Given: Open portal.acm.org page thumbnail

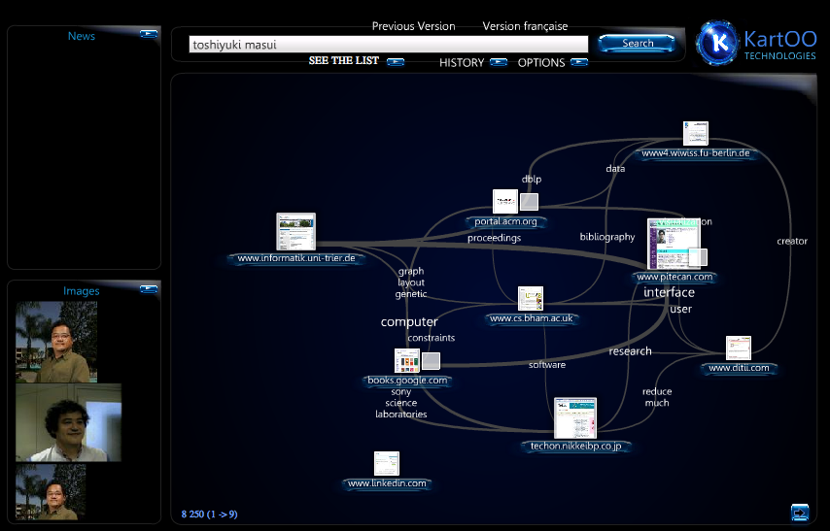Looking at the screenshot, I should point(505,202).
